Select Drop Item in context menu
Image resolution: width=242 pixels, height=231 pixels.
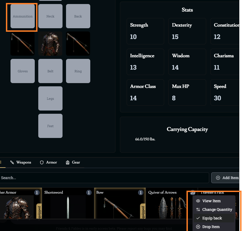pos(211,227)
